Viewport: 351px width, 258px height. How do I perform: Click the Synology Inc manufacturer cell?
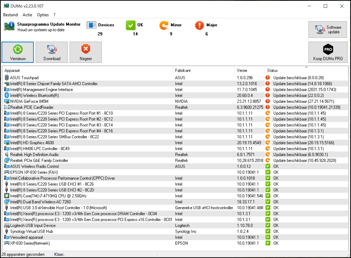(x=186, y=231)
